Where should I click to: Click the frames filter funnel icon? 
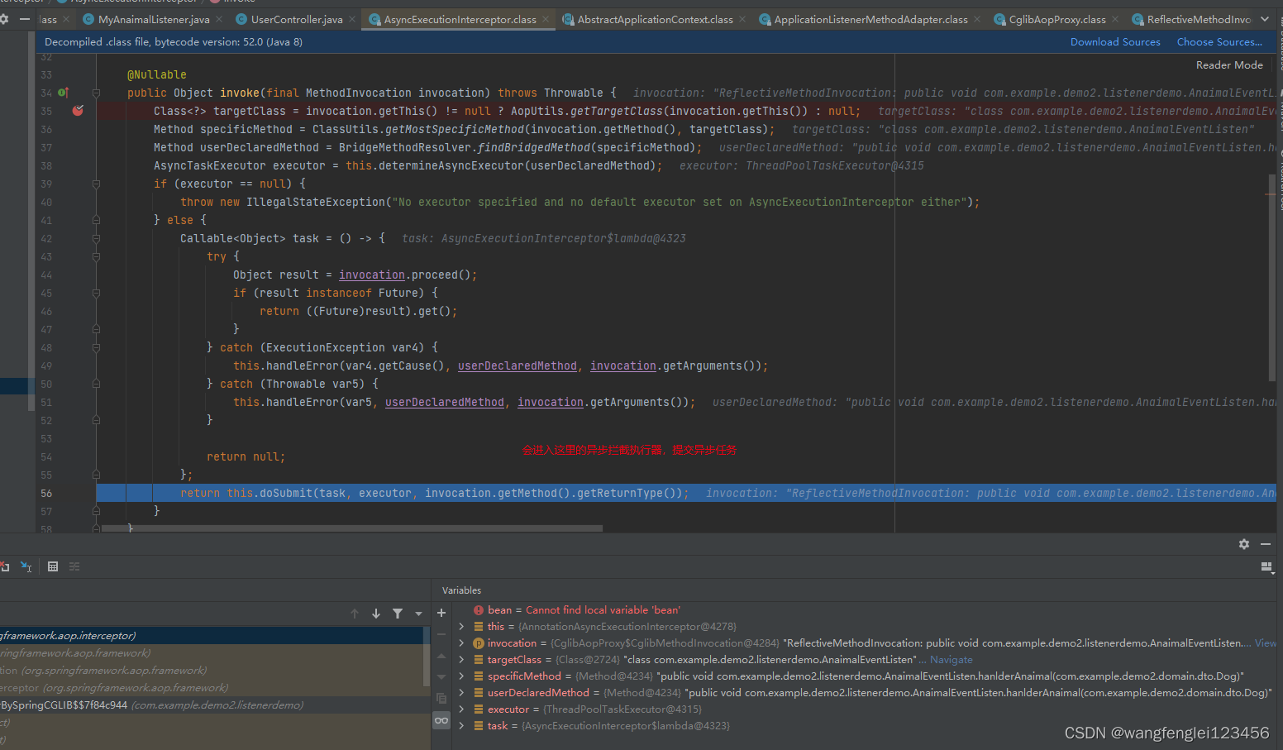click(398, 614)
